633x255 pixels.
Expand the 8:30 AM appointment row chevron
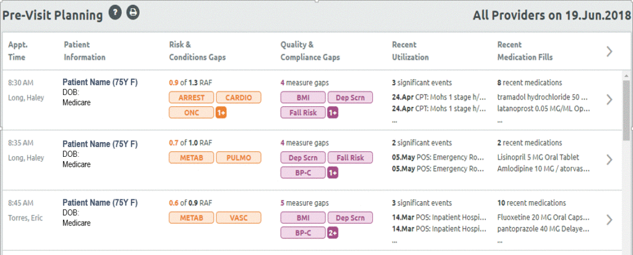pos(610,99)
